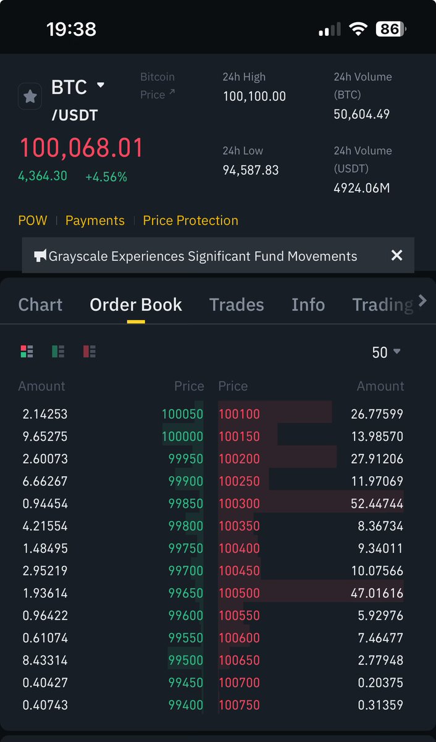
Task: Tap the 24h Low value 94,587.83
Action: tap(251, 170)
